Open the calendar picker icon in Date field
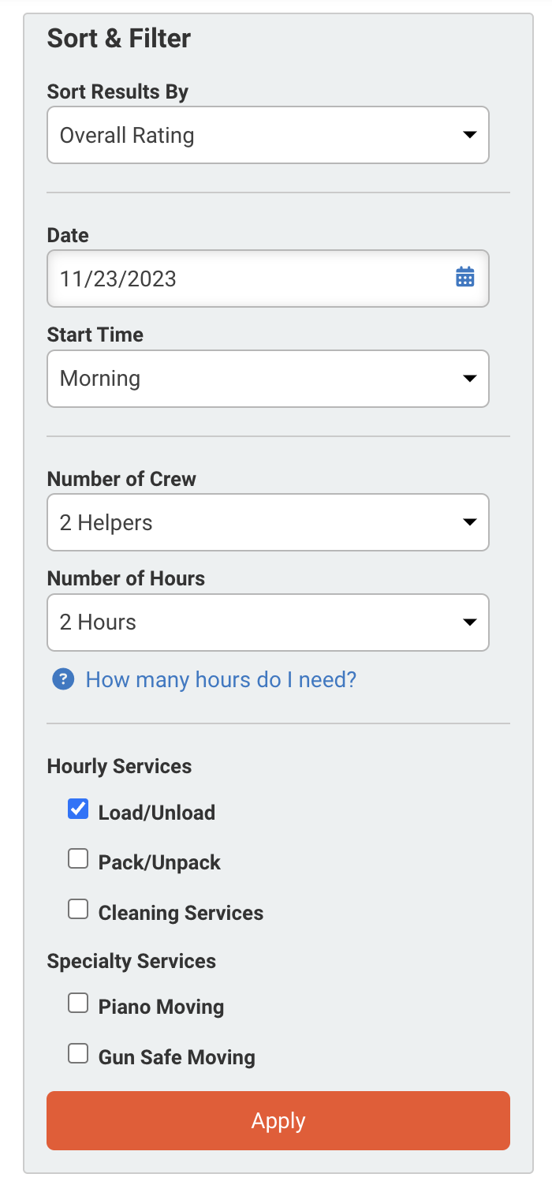The image size is (552, 1185). 465,278
